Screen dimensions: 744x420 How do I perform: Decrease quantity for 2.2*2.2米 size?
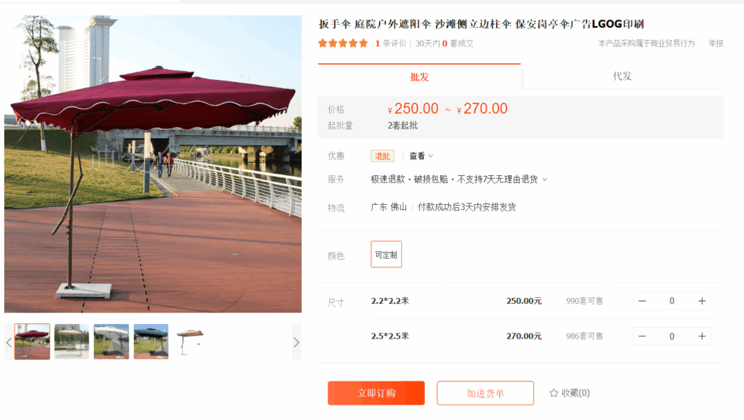click(642, 301)
